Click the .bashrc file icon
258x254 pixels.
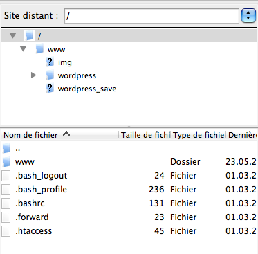tap(6, 203)
